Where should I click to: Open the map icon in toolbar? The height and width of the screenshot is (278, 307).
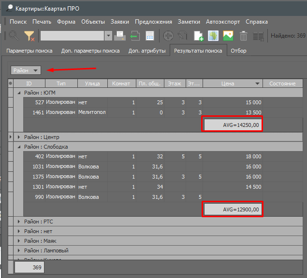213,36
